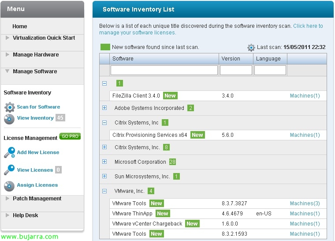Open the Patch Management menu

37,199
